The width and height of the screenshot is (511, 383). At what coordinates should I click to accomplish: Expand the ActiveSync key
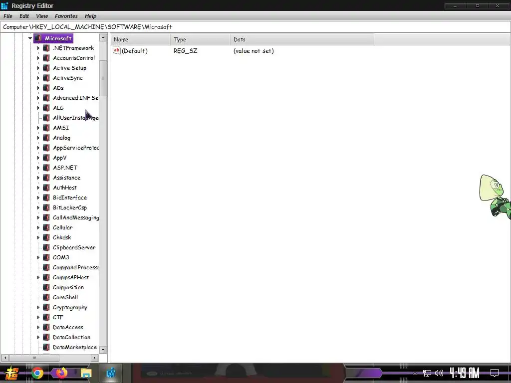(x=38, y=78)
